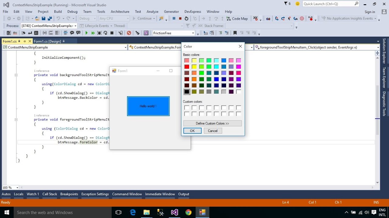Open Diagnostic Tools side tab

[x=384, y=104]
